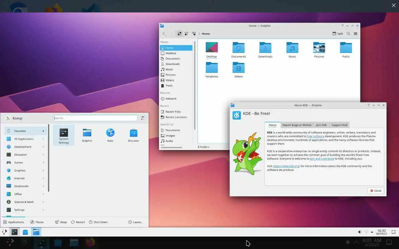
Task: Go back using Dolphin's back arrow
Action: click(x=164, y=34)
